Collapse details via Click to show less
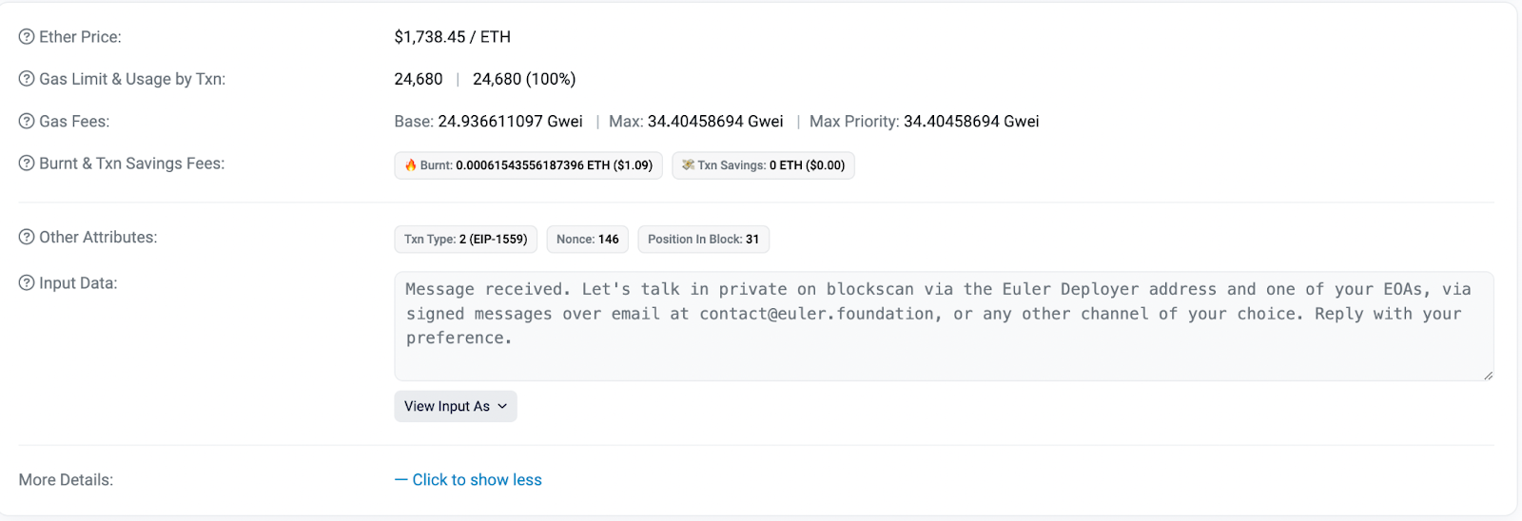This screenshot has height=521, width=1522. (468, 480)
